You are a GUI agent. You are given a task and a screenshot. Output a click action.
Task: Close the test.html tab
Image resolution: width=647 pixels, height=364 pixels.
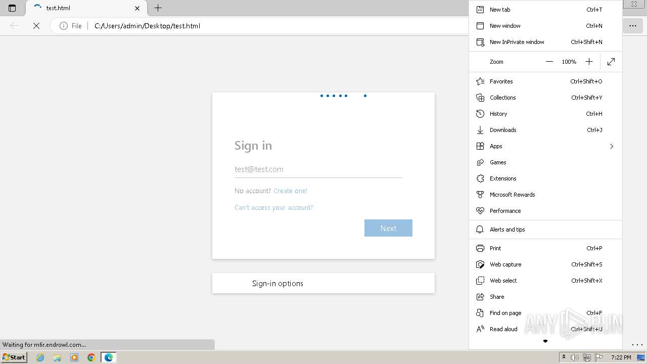(137, 8)
